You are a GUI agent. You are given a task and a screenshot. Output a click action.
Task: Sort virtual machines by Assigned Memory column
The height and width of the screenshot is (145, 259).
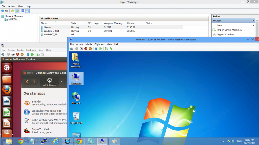coord(114,23)
